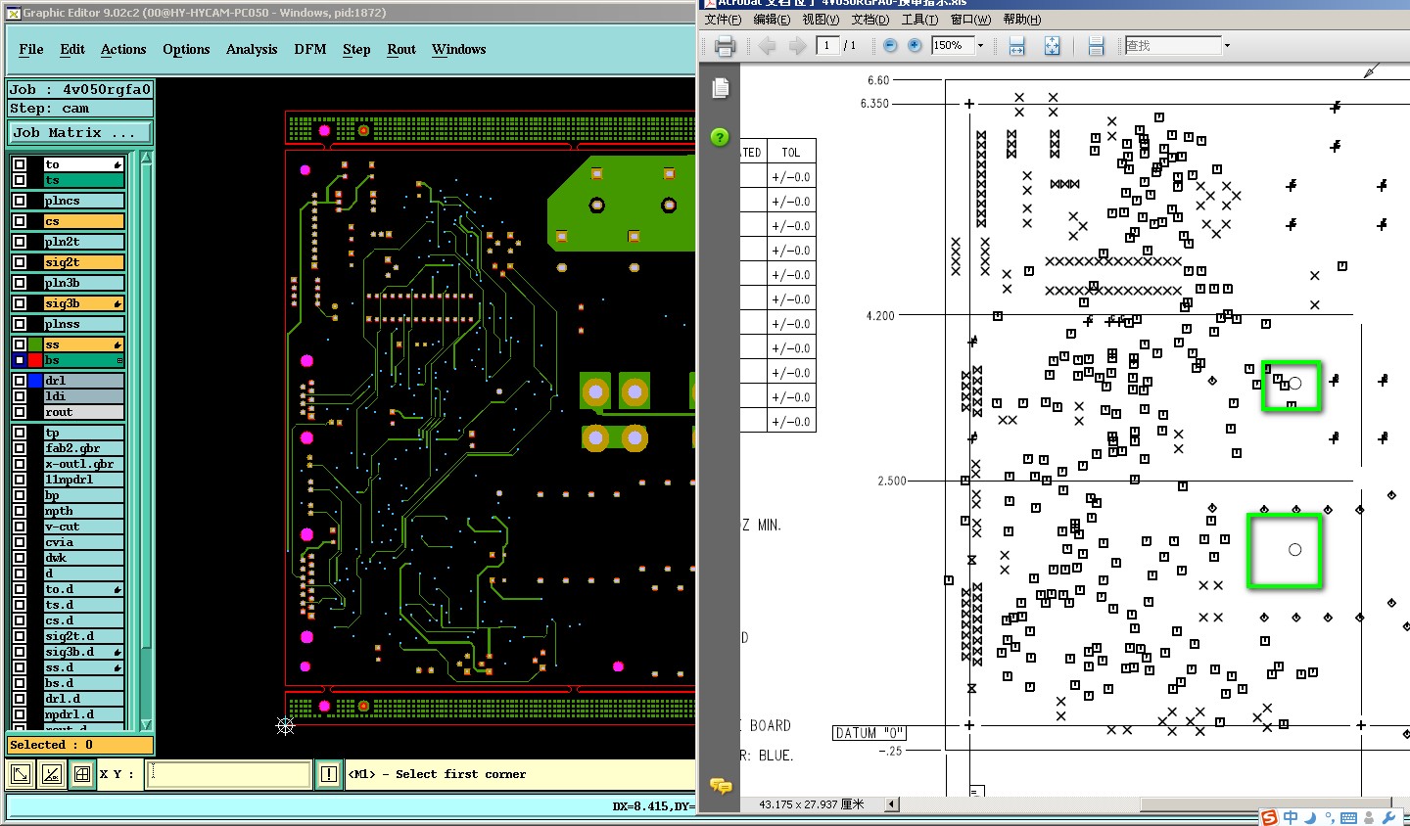Zoom out with the minus icon in Acrobat
The width and height of the screenshot is (1410, 826).
pos(890,46)
